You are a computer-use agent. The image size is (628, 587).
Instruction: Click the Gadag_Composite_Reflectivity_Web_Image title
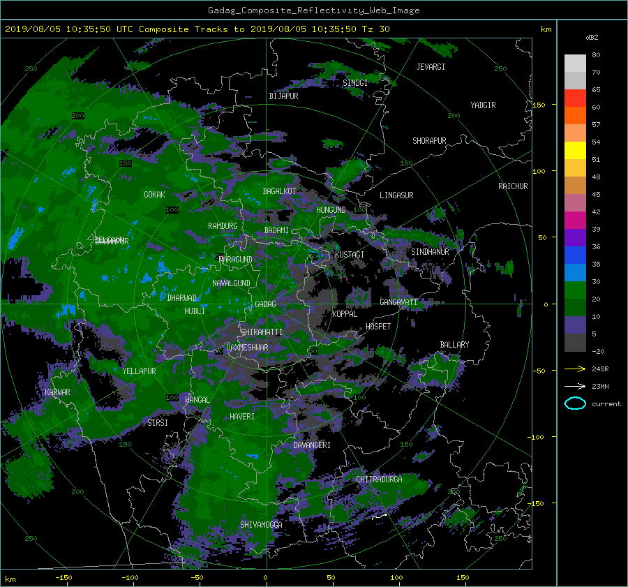pyautogui.click(x=313, y=10)
